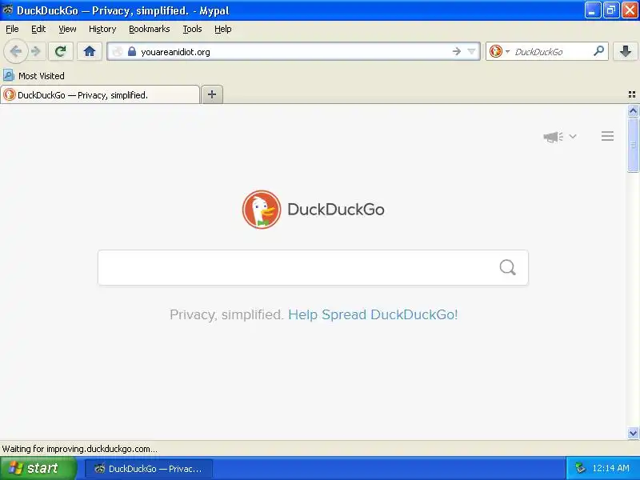Click the DuckDuckGo duck logo

pyautogui.click(x=262, y=210)
